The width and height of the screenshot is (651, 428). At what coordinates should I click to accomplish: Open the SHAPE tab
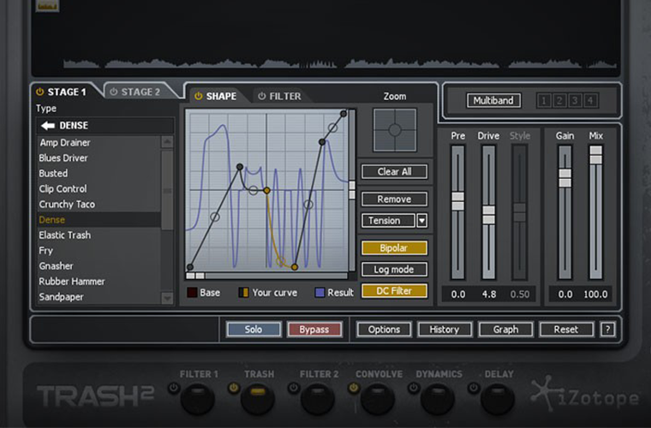221,96
